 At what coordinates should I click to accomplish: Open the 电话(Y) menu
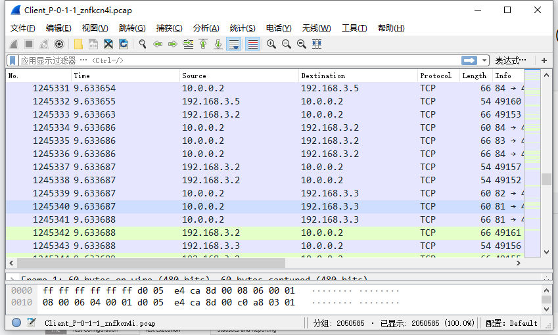tap(279, 28)
